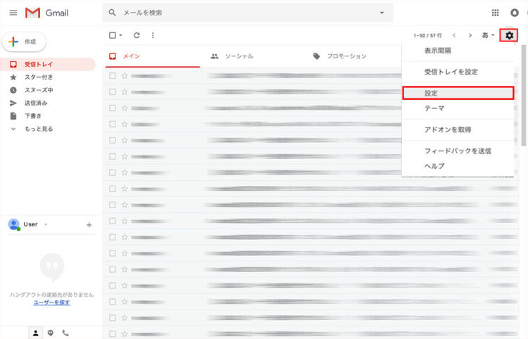This screenshot has height=339, width=528.
Task: Open the hamburger main menu
Action: pyautogui.click(x=13, y=13)
